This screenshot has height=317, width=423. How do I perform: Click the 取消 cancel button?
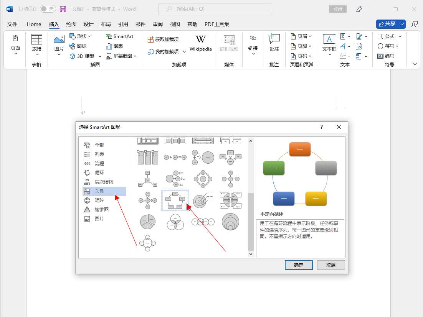pyautogui.click(x=331, y=265)
